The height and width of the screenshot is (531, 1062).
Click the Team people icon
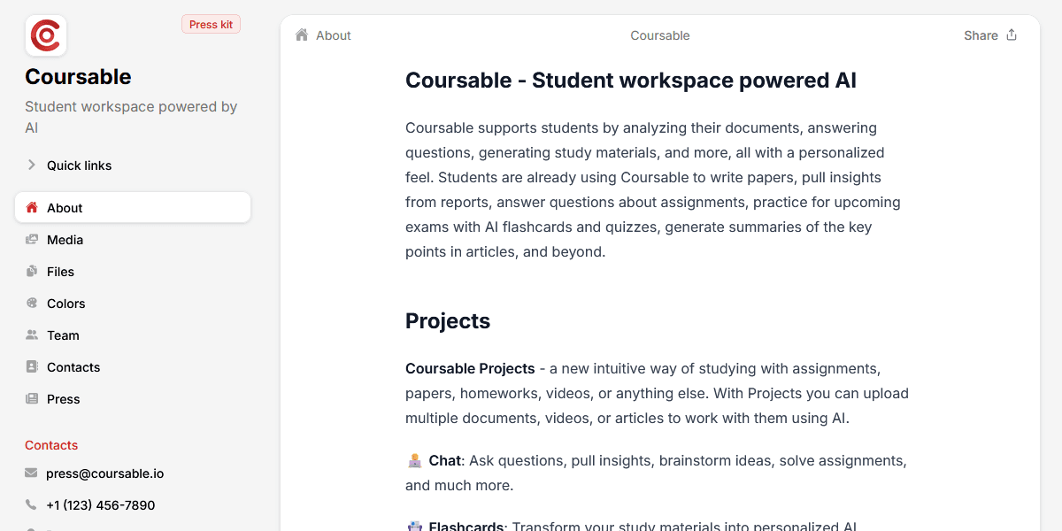32,335
